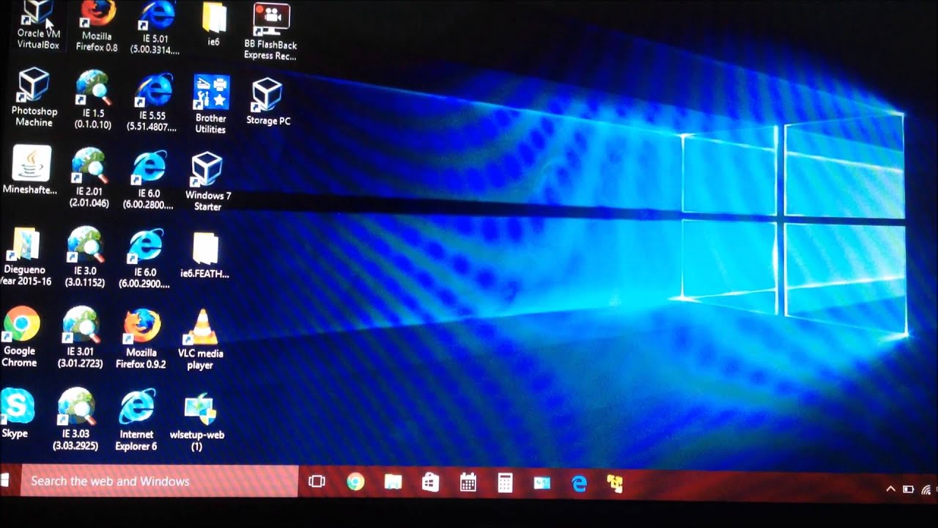Screen dimensions: 938x528
Task: Select the IE 6.0 (6.00.2900...) shortcut
Action: click(x=145, y=259)
